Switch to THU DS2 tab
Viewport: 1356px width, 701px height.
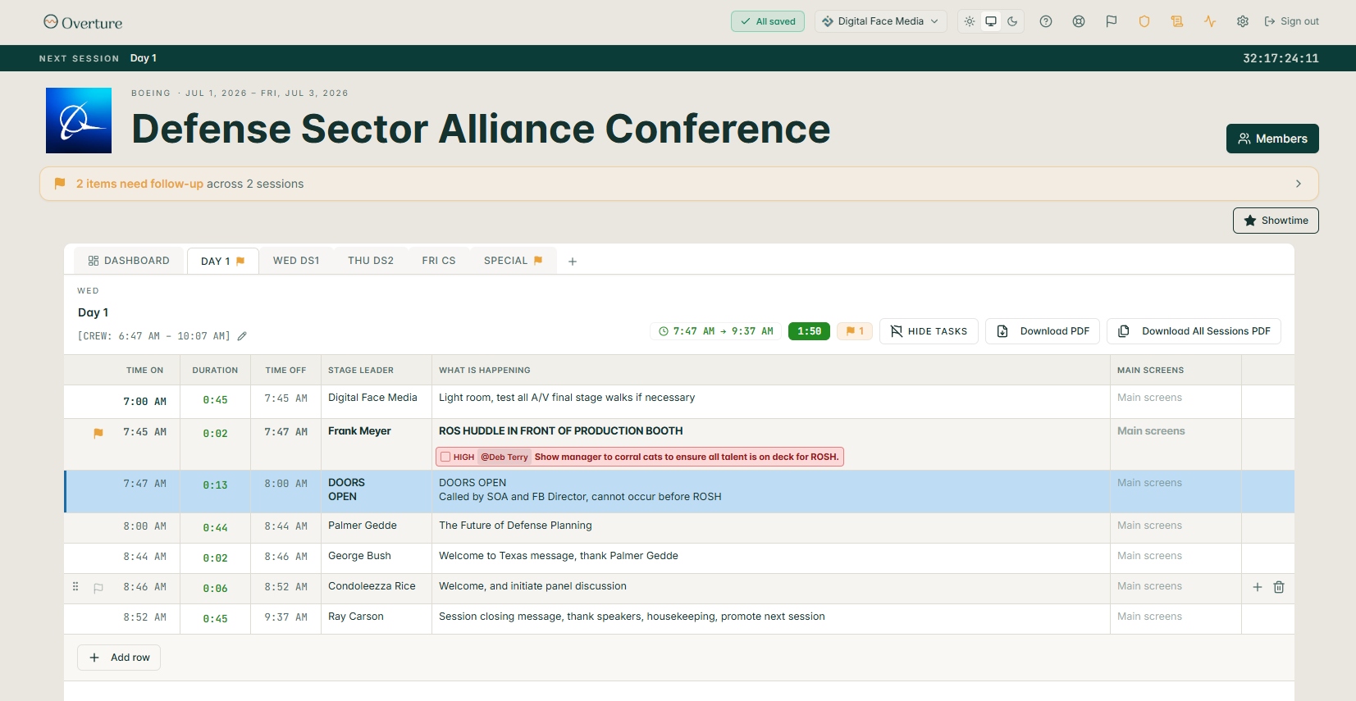click(371, 261)
